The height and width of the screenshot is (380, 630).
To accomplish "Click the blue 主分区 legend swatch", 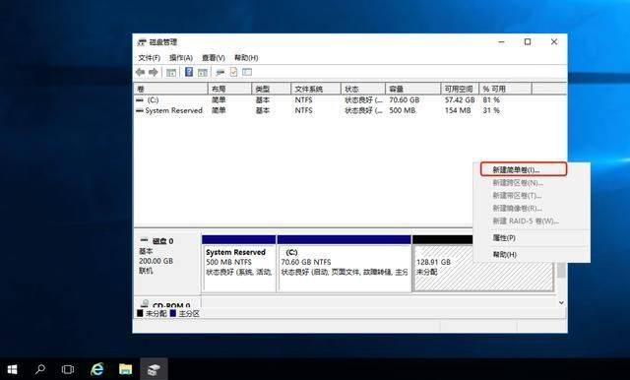I will [x=173, y=313].
